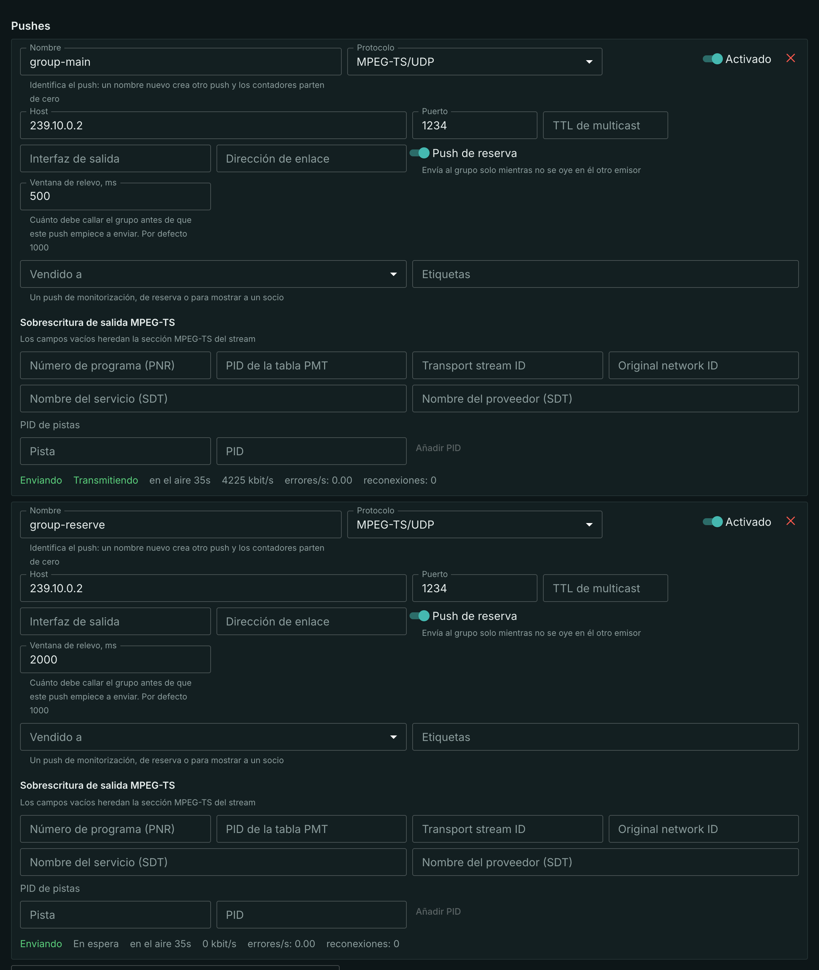Click Original network ID field in group-reserve
This screenshot has height=970, width=819.
[703, 829]
